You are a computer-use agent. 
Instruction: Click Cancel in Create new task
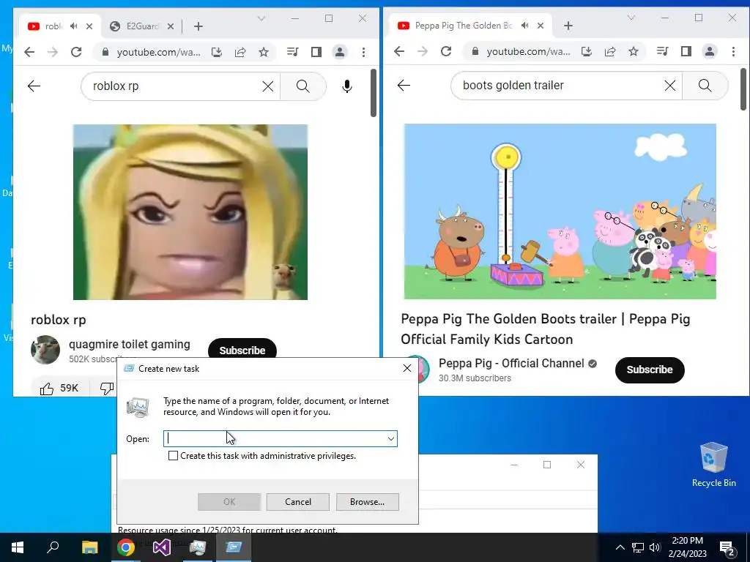[298, 502]
